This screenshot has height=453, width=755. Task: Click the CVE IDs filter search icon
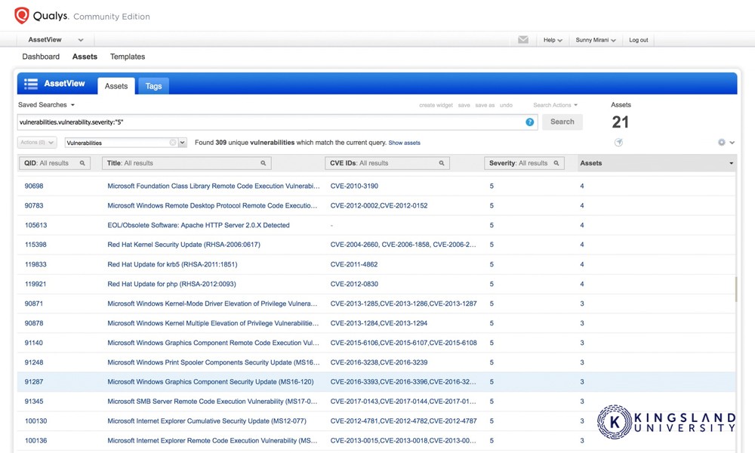(x=442, y=163)
